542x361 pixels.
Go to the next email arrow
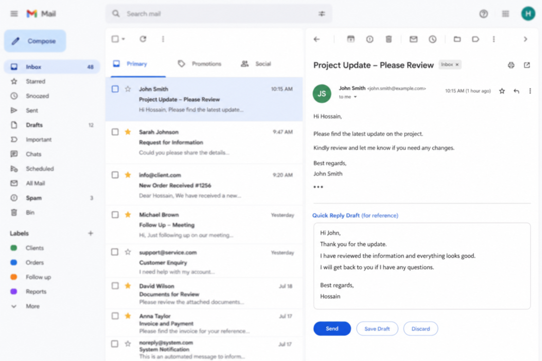[x=525, y=39]
